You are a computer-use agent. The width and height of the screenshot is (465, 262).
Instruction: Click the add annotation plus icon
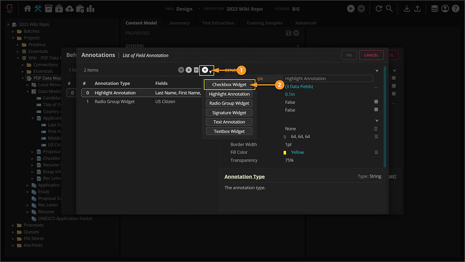click(205, 70)
